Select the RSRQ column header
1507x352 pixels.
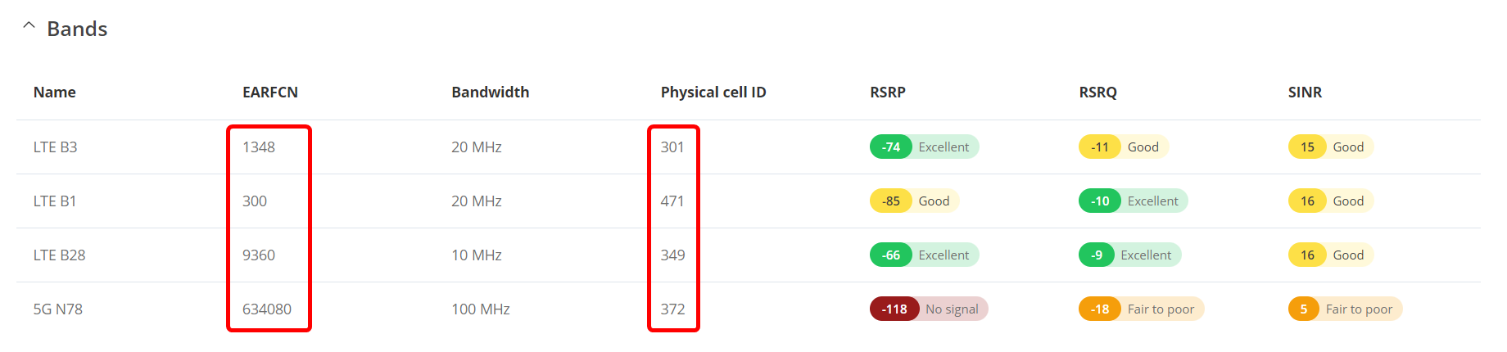1097,93
